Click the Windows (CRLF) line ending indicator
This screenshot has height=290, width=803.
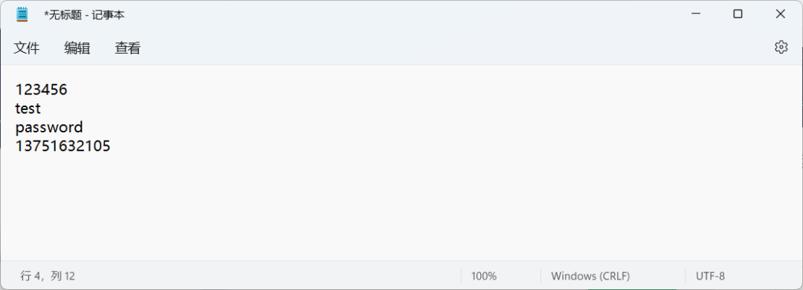coord(590,276)
